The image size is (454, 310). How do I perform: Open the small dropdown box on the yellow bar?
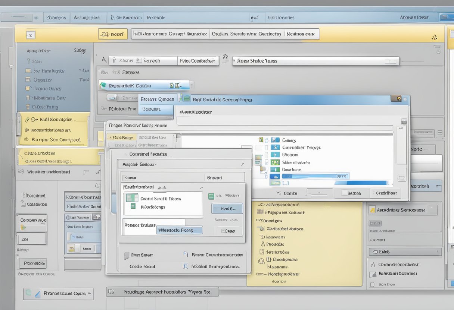(x=31, y=35)
